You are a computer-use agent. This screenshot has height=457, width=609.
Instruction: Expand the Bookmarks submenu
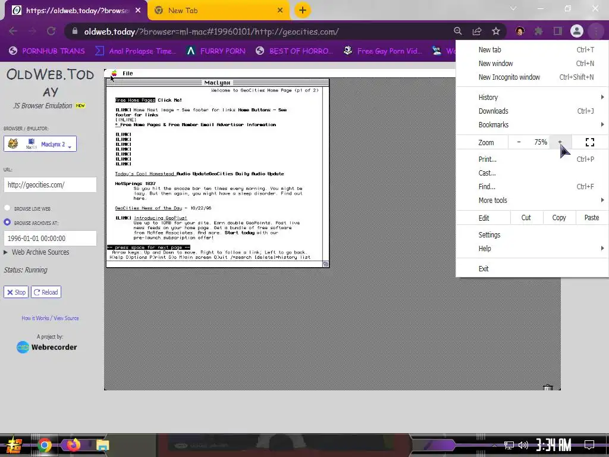pos(532,125)
